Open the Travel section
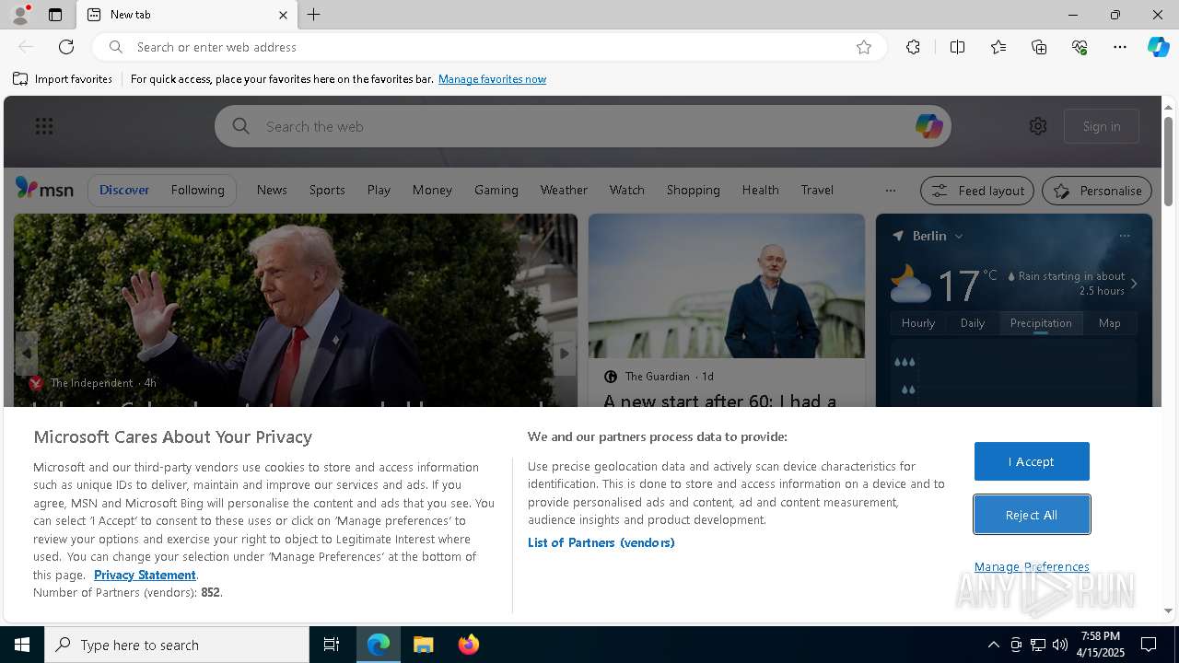 click(x=817, y=190)
